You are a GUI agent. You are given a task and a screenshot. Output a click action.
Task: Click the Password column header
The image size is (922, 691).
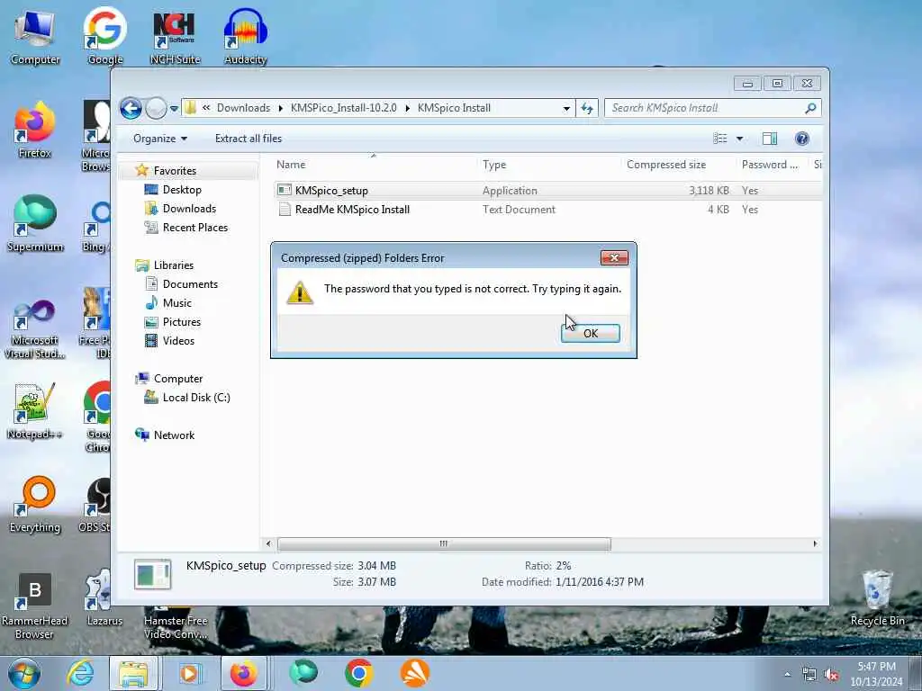772,165
